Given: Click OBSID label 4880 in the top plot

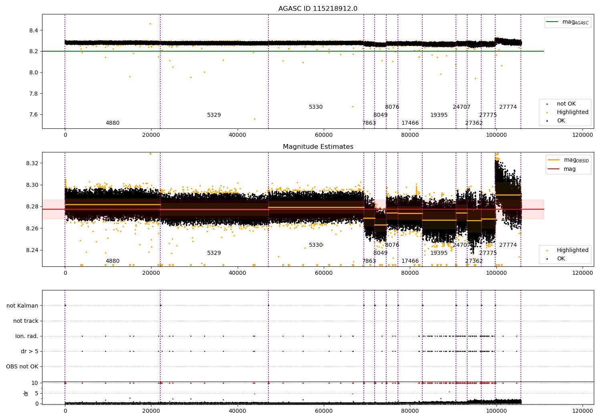Looking at the screenshot, I should [x=113, y=123].
